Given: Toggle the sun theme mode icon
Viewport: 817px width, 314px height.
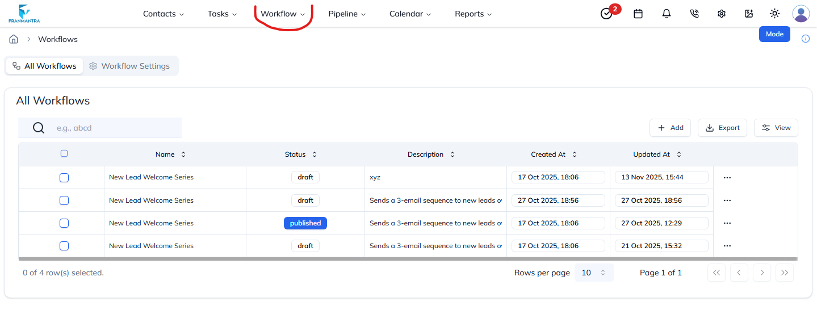Looking at the screenshot, I should click(774, 14).
